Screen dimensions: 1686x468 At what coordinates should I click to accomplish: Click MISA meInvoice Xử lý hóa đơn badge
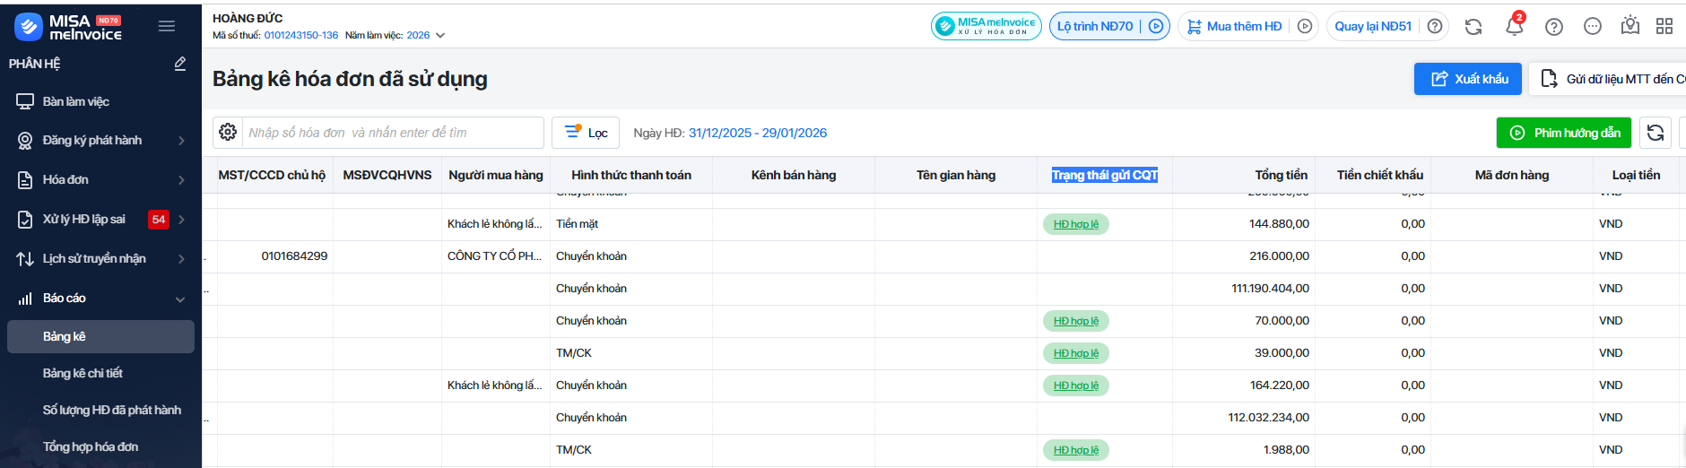point(986,26)
